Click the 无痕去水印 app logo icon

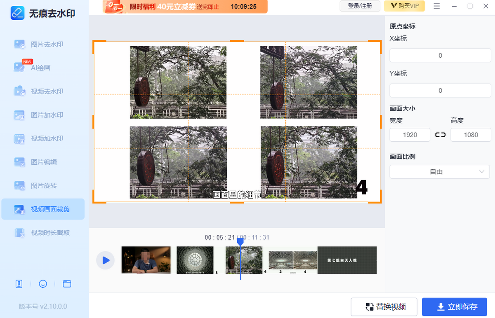tap(17, 13)
